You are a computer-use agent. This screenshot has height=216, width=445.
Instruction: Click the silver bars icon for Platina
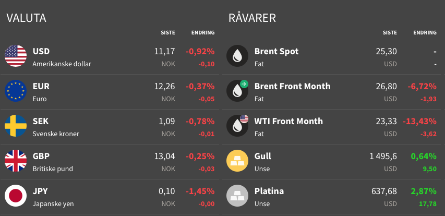pos(237,195)
